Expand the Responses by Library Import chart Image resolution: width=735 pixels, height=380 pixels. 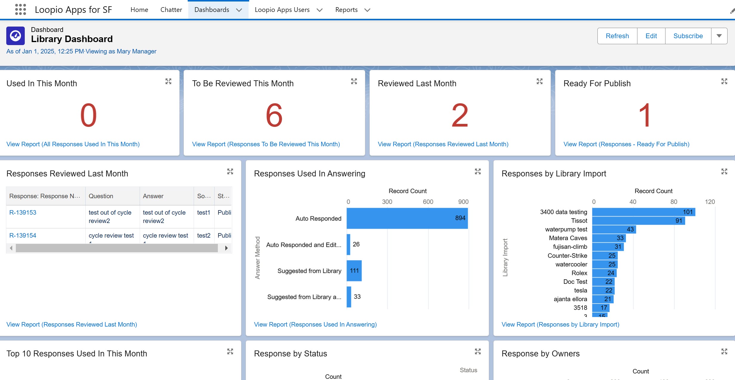pyautogui.click(x=724, y=171)
